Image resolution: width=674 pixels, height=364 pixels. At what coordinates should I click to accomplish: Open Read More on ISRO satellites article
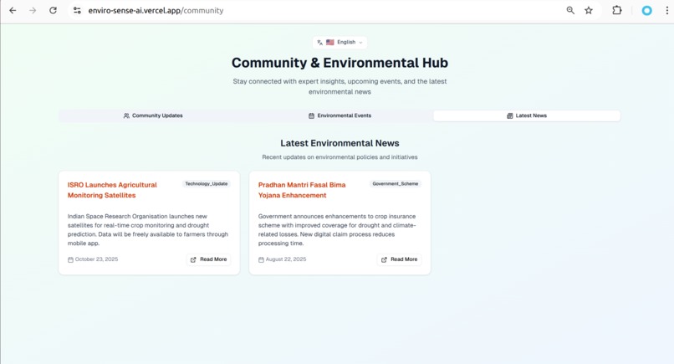click(x=208, y=259)
